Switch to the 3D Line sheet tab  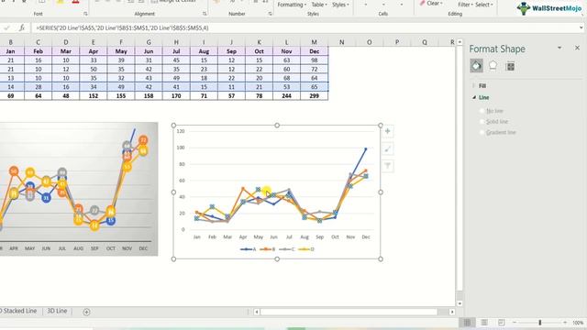pos(57,311)
